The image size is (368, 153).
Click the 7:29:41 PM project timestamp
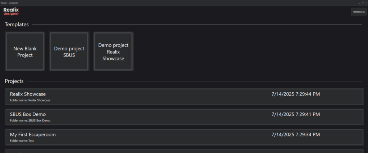pyautogui.click(x=295, y=114)
